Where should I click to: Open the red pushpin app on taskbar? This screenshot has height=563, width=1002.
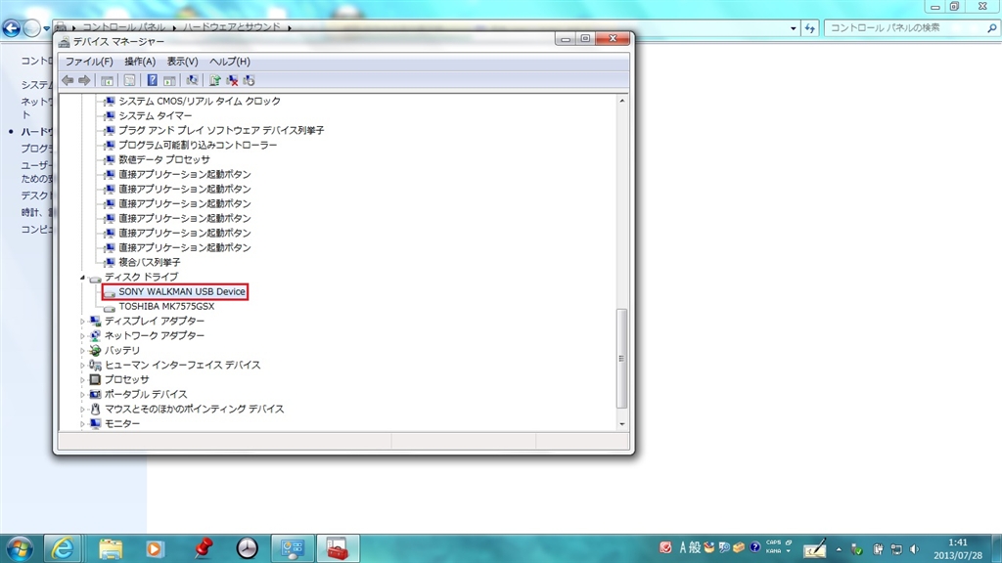(203, 548)
